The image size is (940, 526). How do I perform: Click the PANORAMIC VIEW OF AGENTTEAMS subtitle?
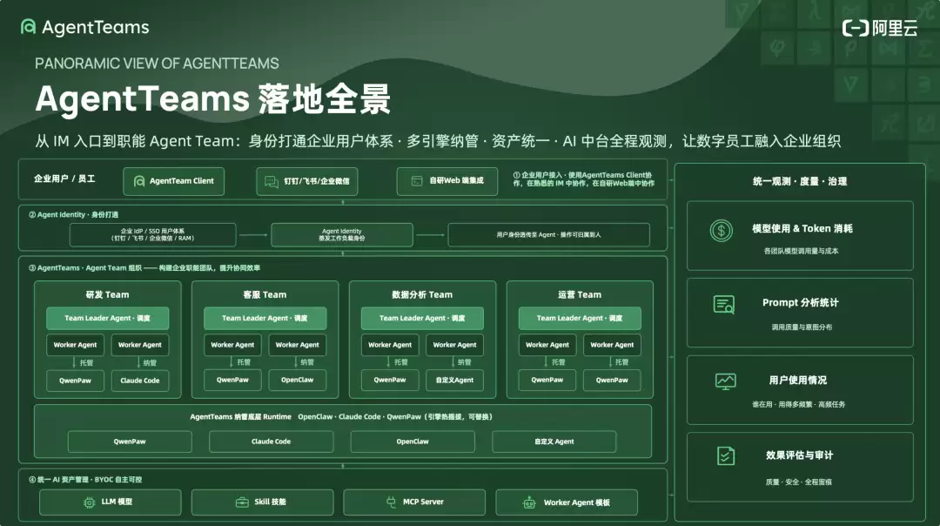point(157,64)
